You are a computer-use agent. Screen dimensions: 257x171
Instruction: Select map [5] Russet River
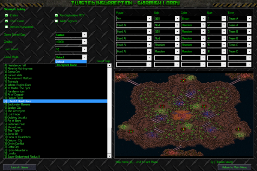[55, 98]
